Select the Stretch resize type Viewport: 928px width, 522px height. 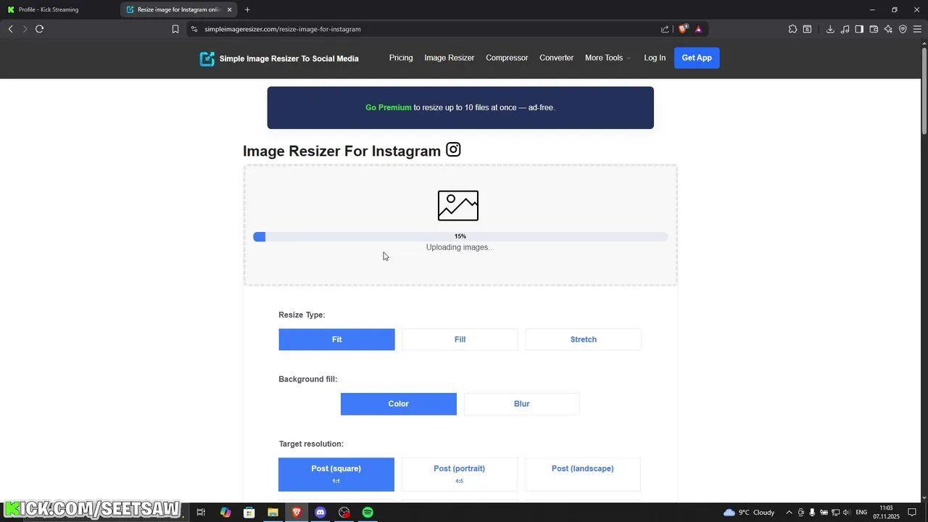tap(583, 339)
